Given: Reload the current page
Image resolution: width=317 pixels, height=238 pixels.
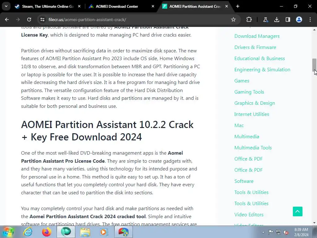Looking at the screenshot, I should point(29,20).
